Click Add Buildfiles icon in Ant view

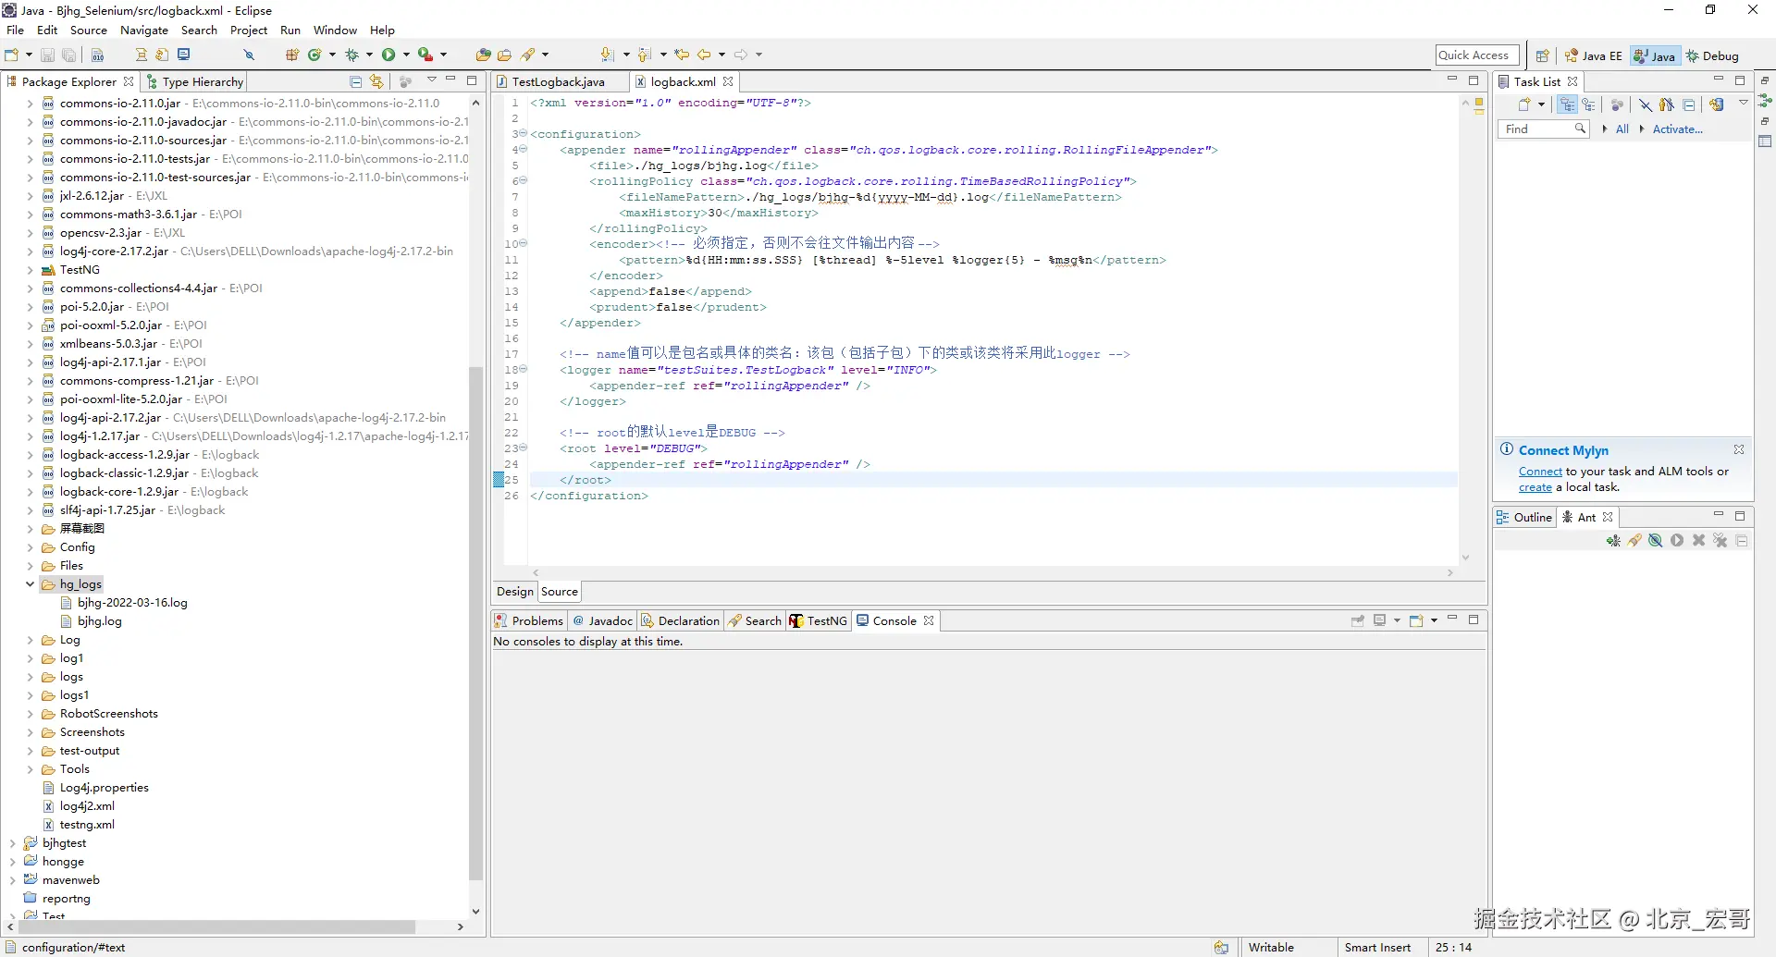point(1613,541)
